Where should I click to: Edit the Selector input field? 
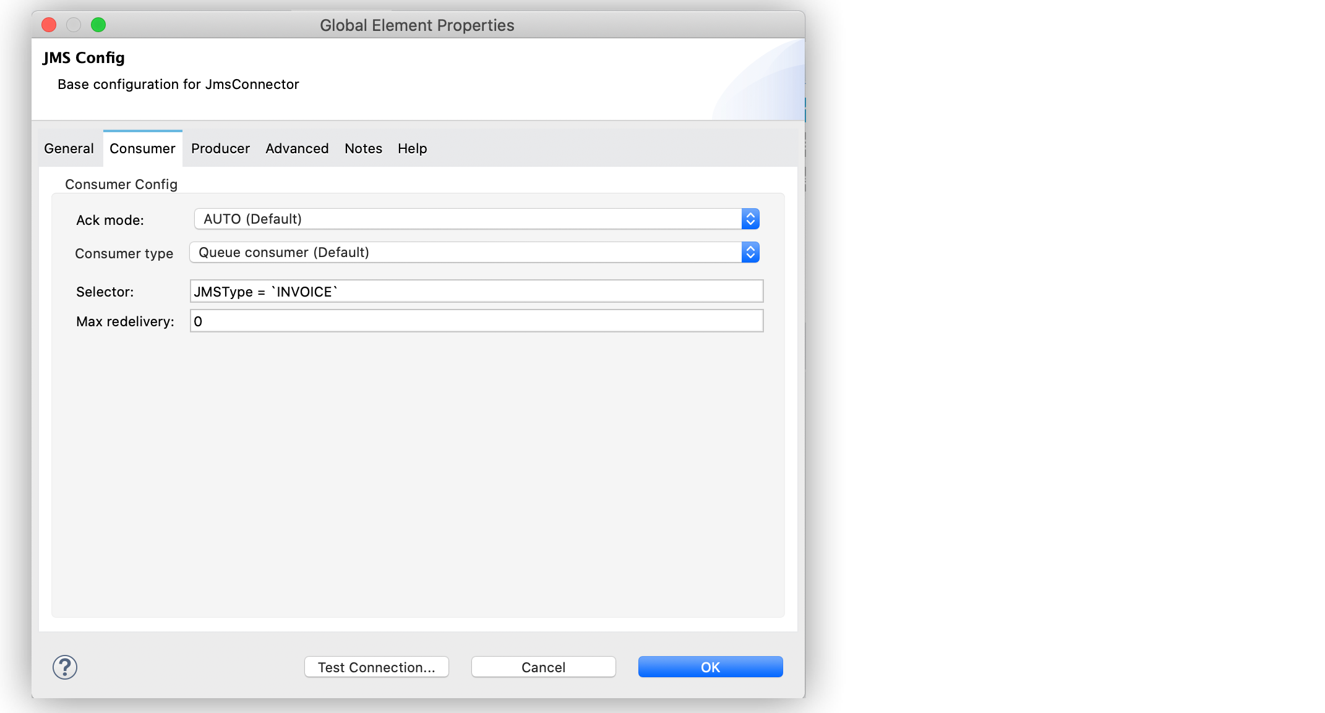475,290
